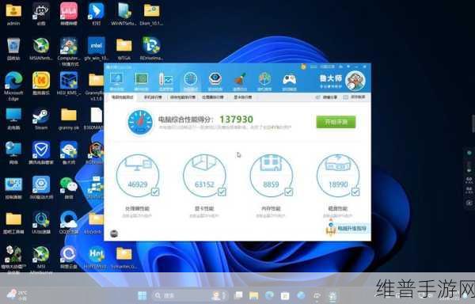Image resolution: width=475 pixels, height=304 pixels.
Task: Click the total score text 137930
Action: point(236,120)
